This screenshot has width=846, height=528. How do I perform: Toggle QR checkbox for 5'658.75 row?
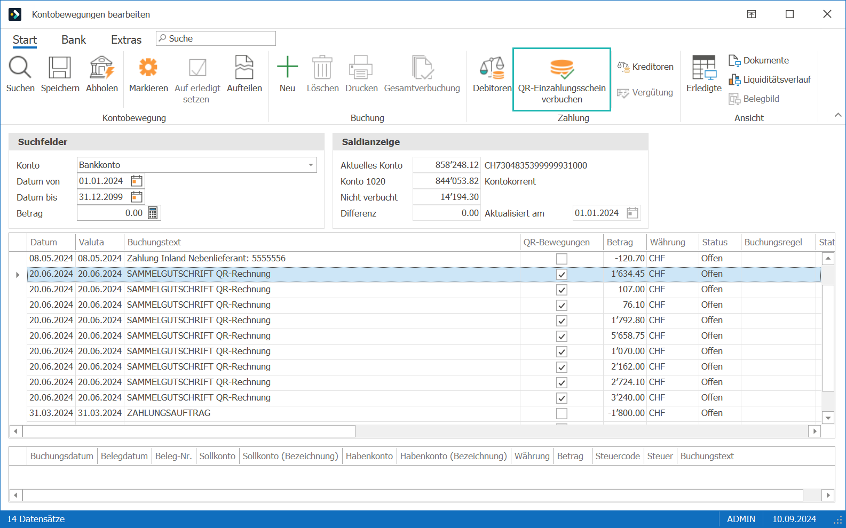(562, 337)
